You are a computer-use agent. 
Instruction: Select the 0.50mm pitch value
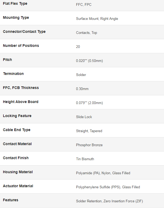point(90,61)
